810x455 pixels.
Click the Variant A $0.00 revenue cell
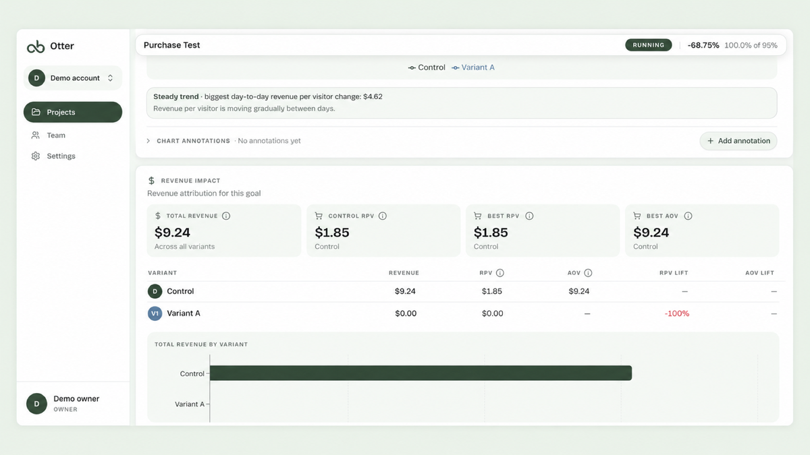[406, 313]
